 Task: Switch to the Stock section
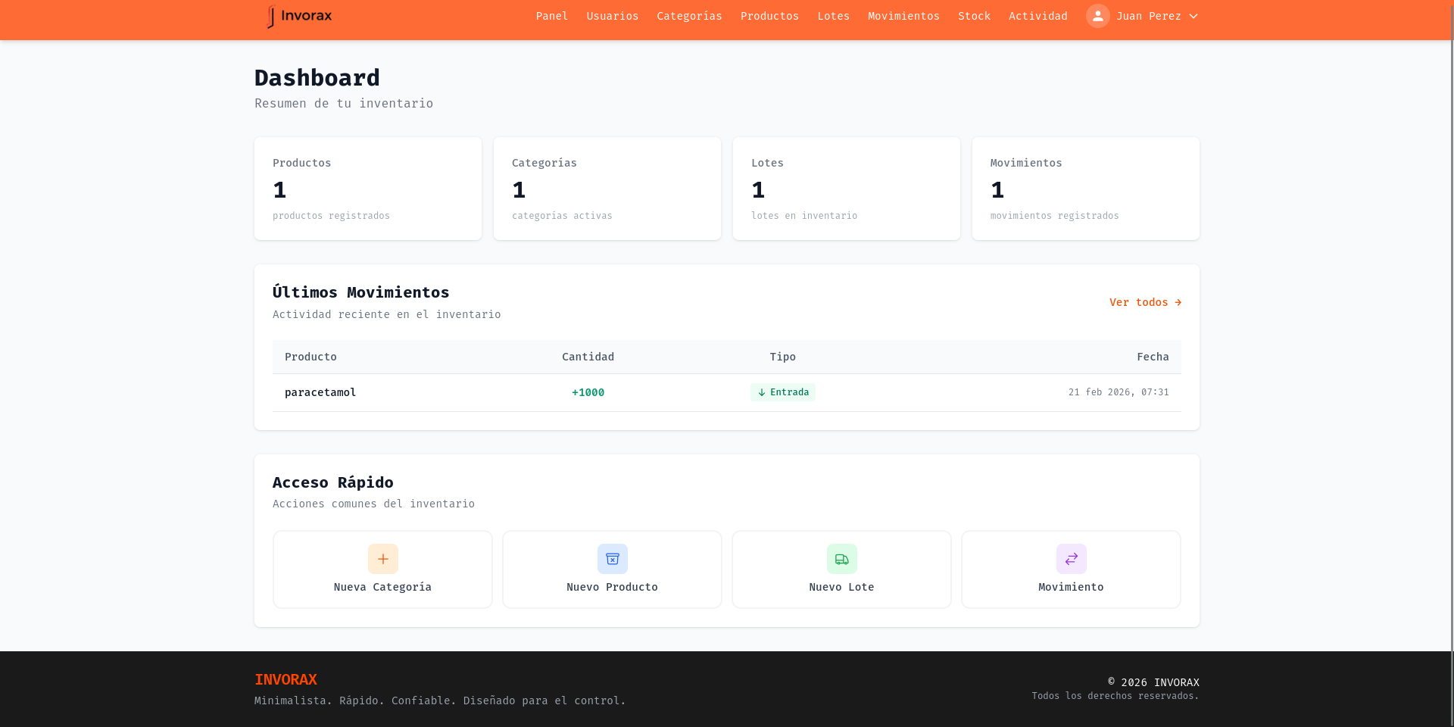click(974, 16)
